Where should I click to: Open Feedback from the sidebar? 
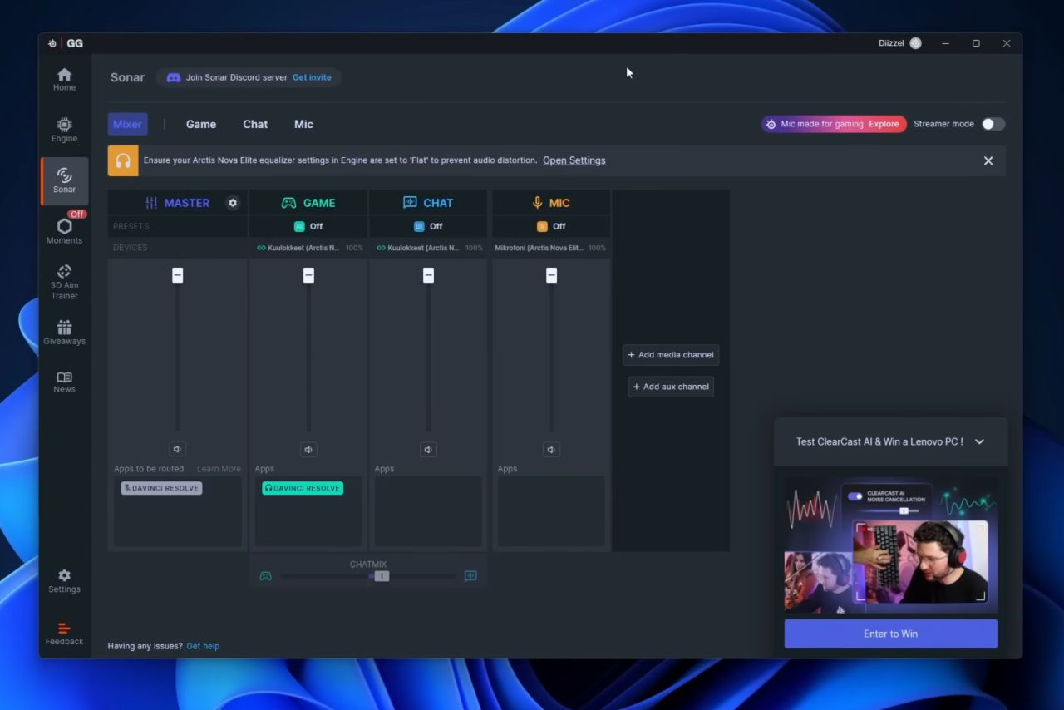click(x=64, y=634)
